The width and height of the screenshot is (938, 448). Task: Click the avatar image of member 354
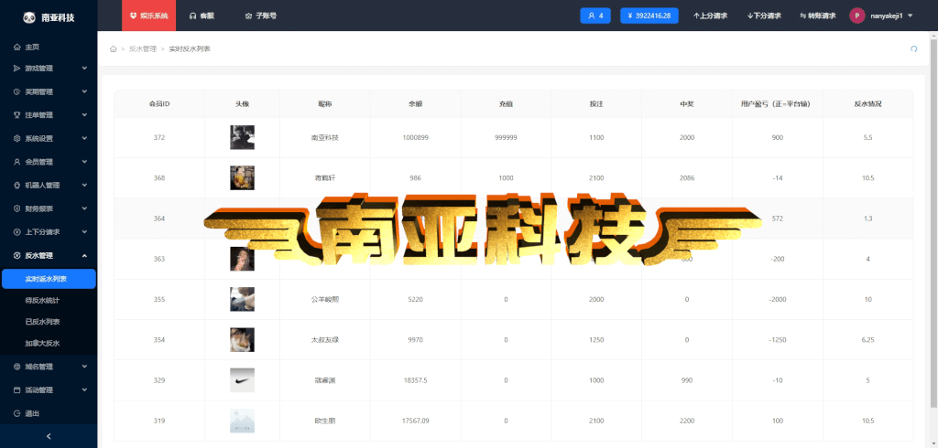pyautogui.click(x=242, y=340)
